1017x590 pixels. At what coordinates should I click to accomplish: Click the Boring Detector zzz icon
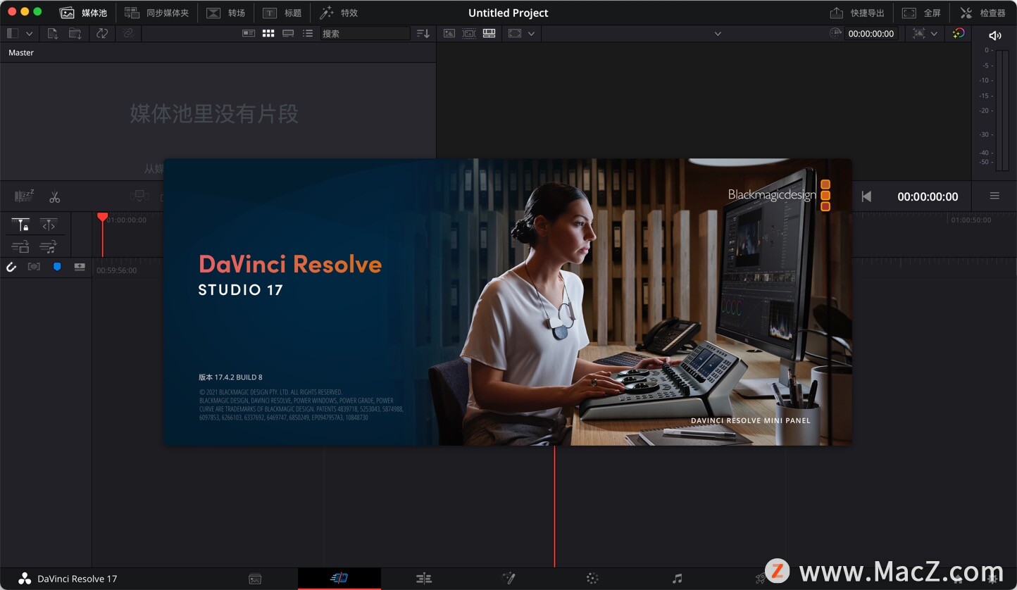(x=25, y=196)
